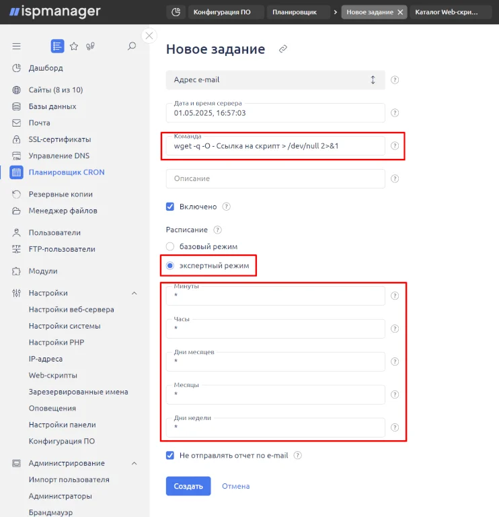This screenshot has height=517, width=499.
Task: Click the search magnifier icon in the sidebar
Action: (x=132, y=46)
